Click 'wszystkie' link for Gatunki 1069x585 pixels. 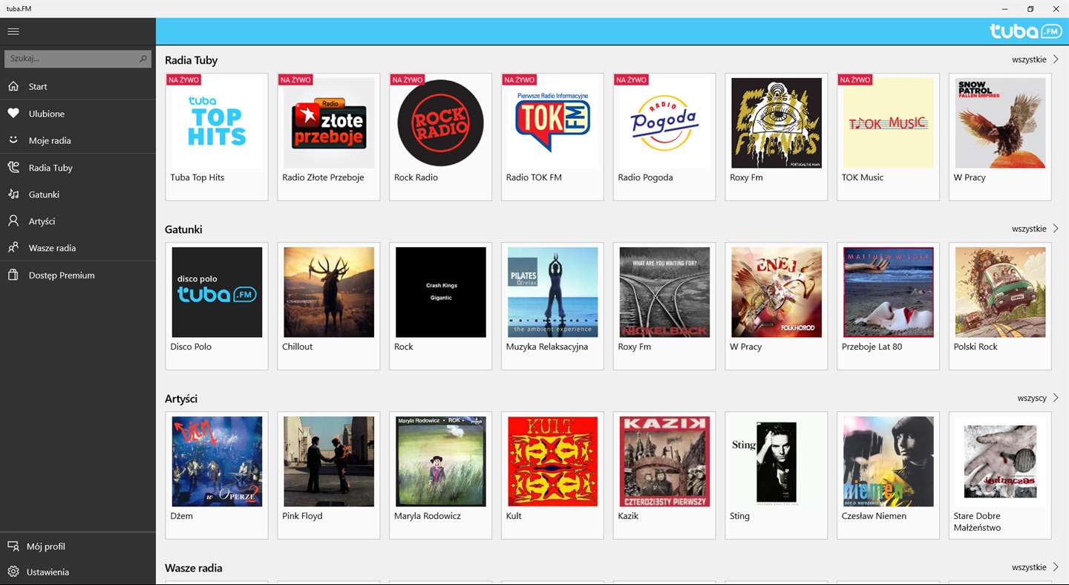[x=1029, y=229]
